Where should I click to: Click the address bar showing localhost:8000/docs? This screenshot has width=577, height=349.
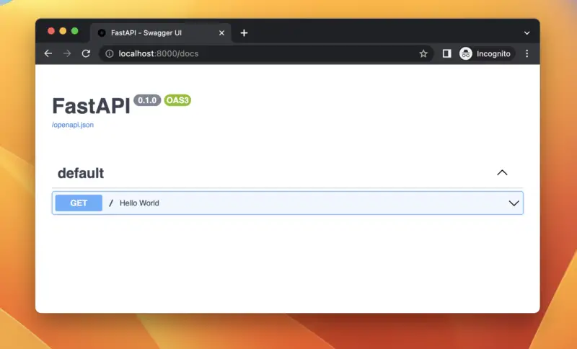click(265, 53)
